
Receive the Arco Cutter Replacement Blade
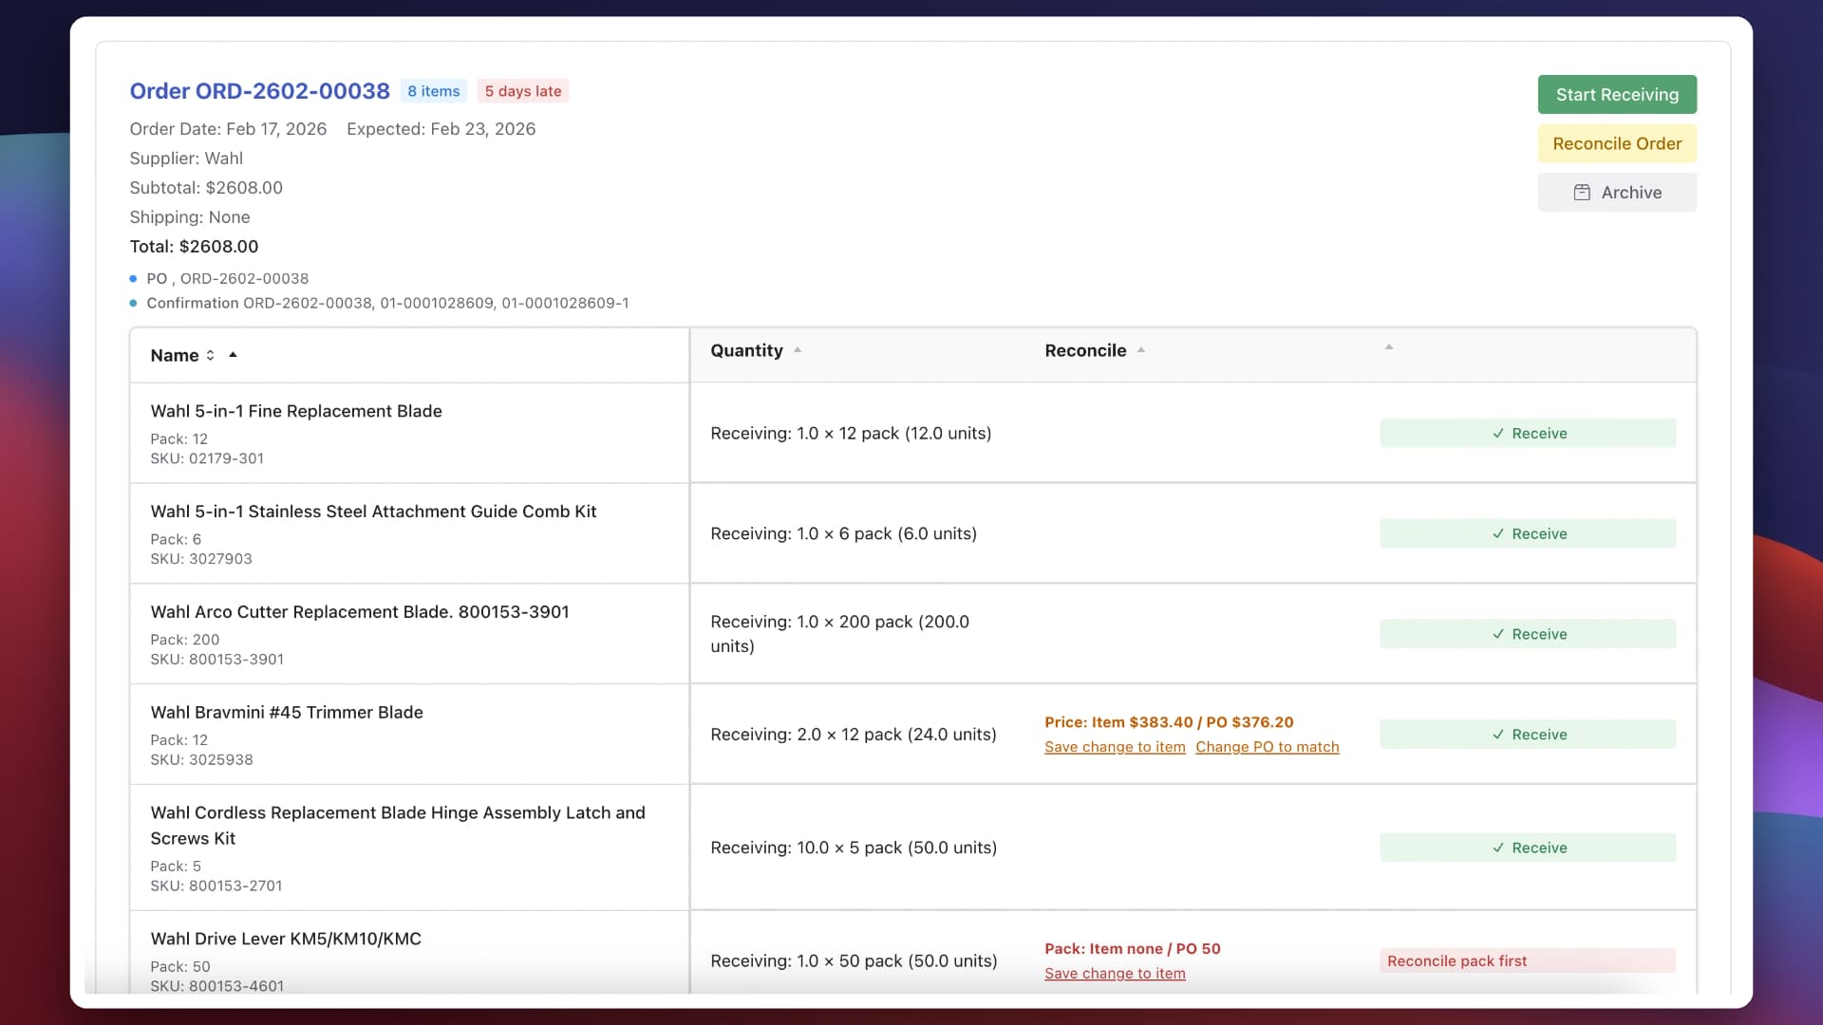tap(1528, 634)
